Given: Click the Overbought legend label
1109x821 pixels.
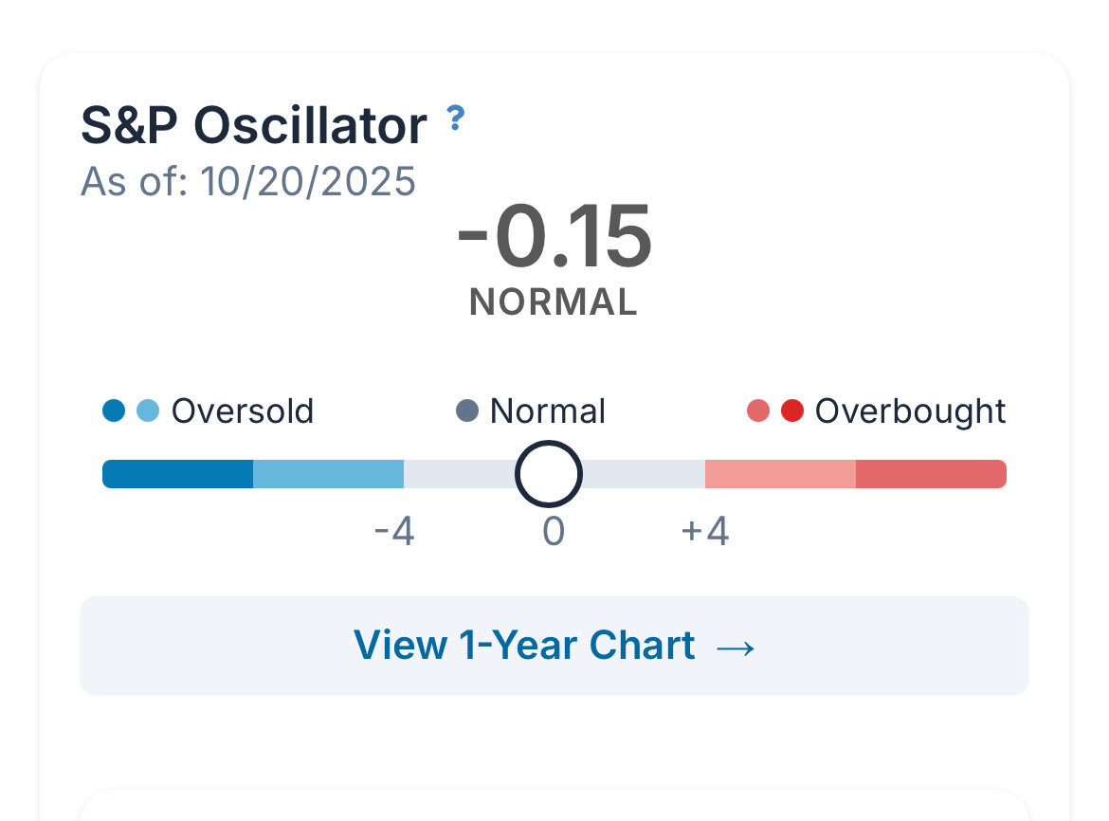Looking at the screenshot, I should click(910, 411).
